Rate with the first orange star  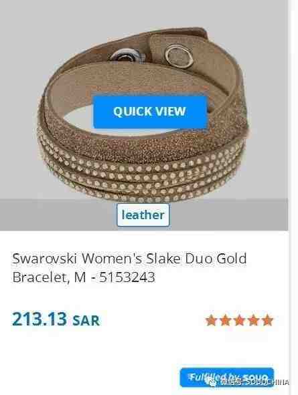point(211,320)
